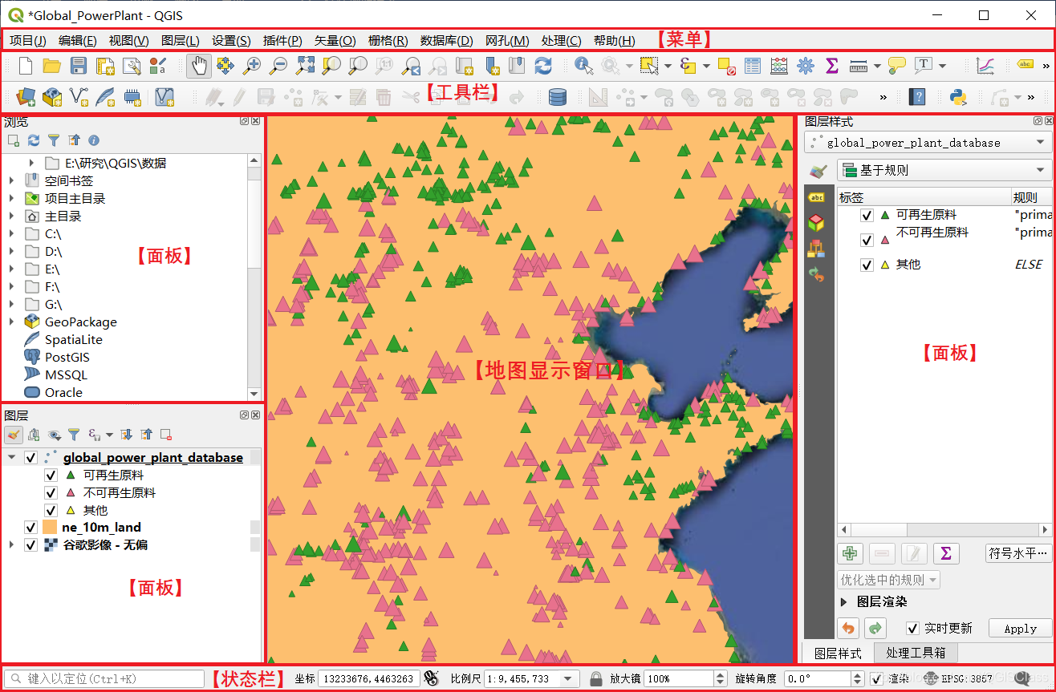Save the project using the floppy disk icon
1056x692 pixels.
79,66
